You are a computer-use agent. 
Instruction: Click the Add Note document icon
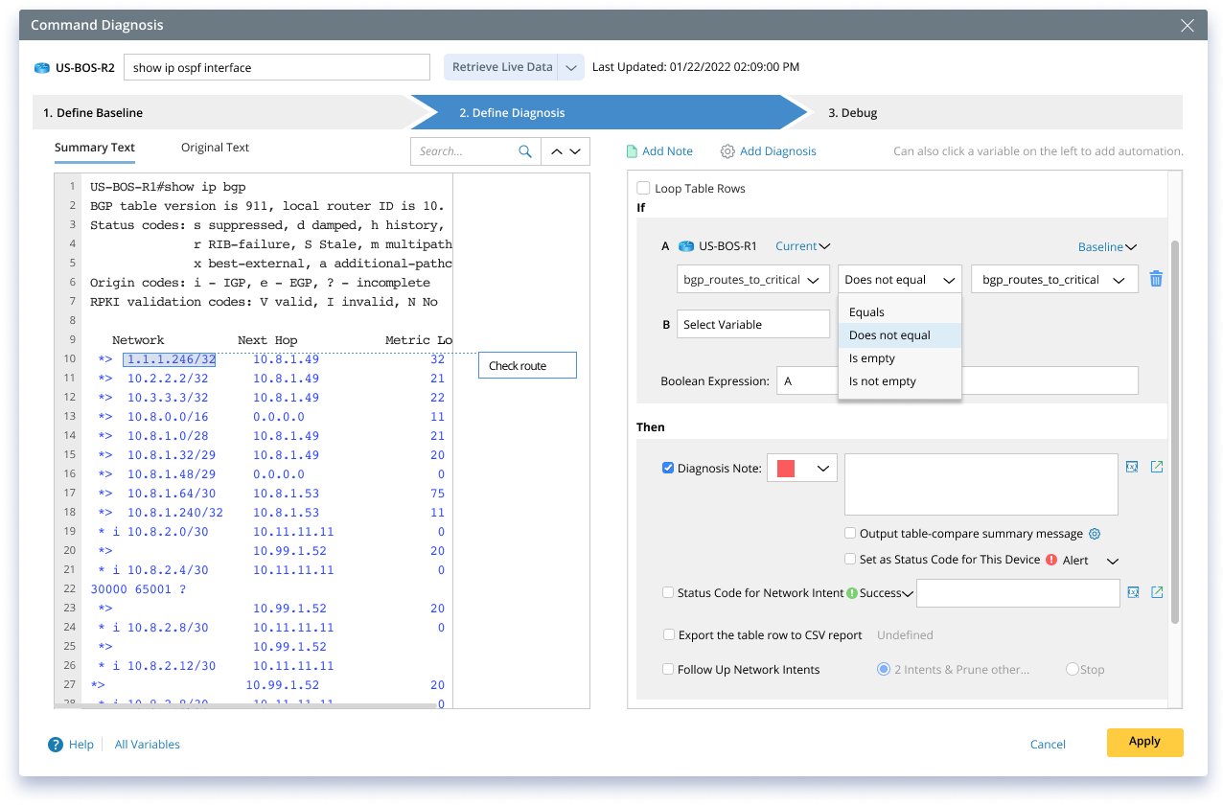pyautogui.click(x=632, y=151)
